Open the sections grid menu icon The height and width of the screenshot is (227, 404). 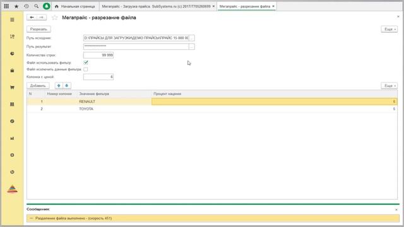(x=6, y=6)
